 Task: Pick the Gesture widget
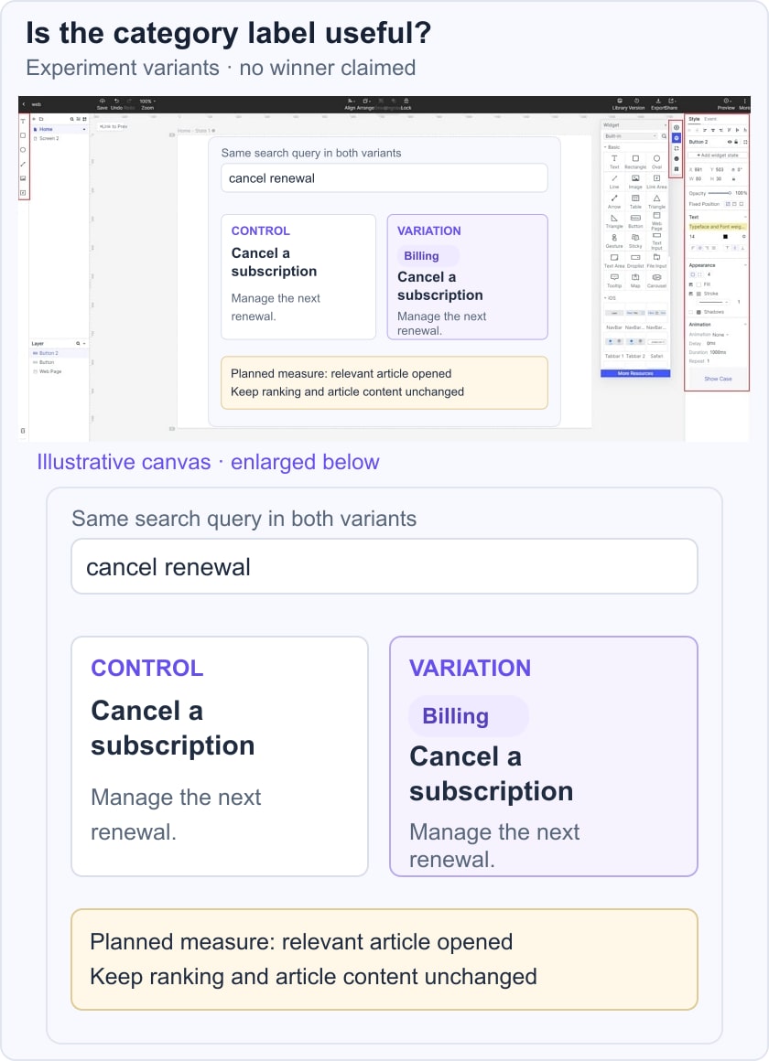click(x=614, y=241)
